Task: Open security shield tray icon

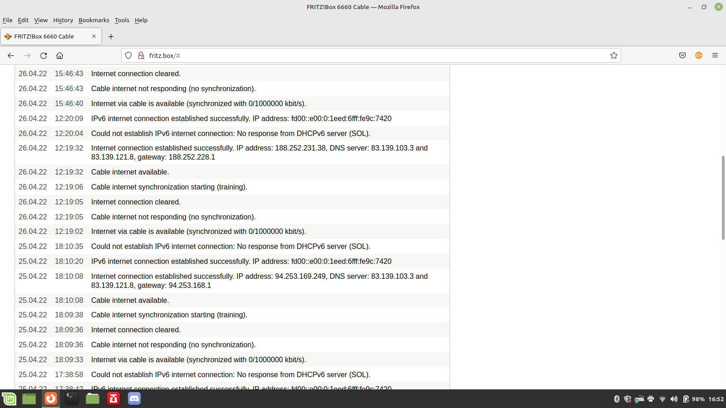Action: 628,399
